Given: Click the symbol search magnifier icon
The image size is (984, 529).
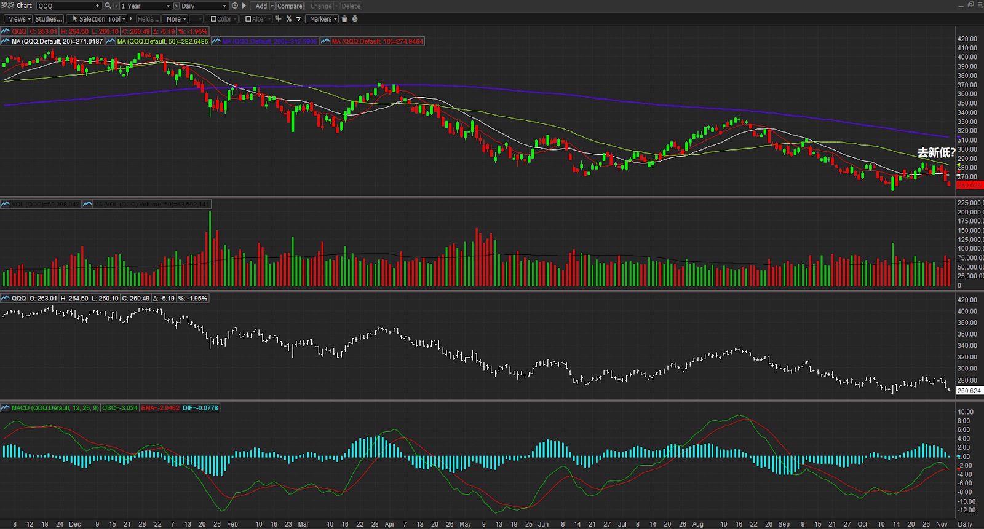Looking at the screenshot, I should coord(108,6).
